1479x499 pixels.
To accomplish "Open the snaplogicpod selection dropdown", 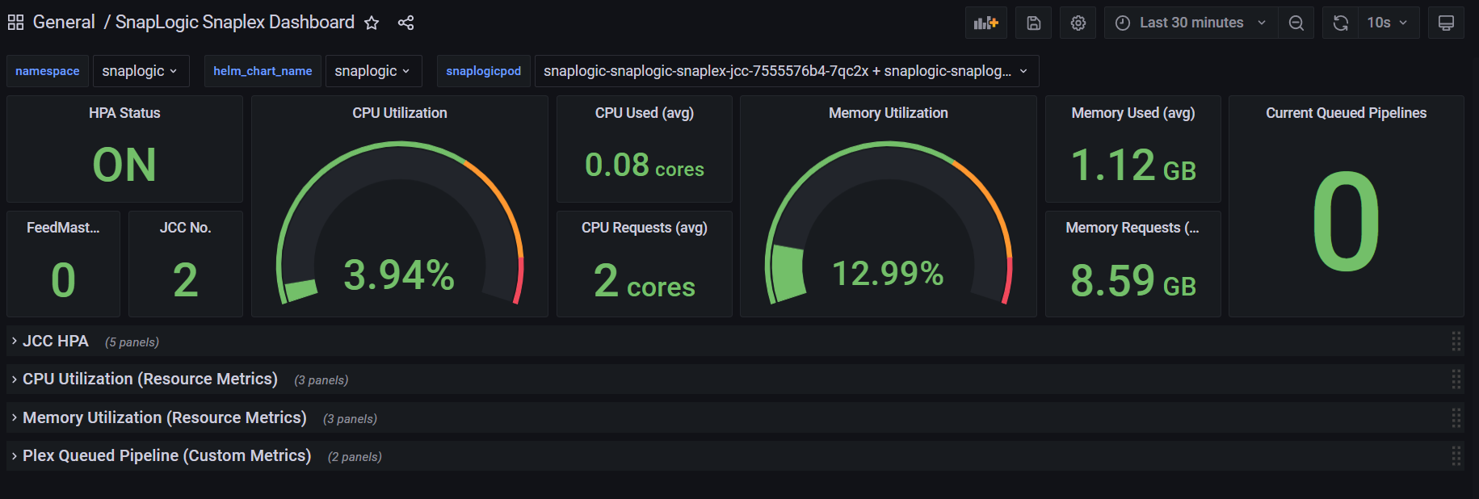I will click(786, 71).
